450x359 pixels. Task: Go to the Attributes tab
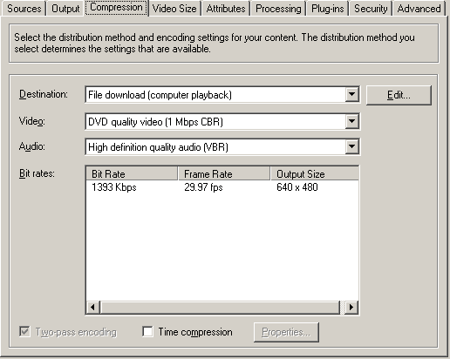click(226, 9)
